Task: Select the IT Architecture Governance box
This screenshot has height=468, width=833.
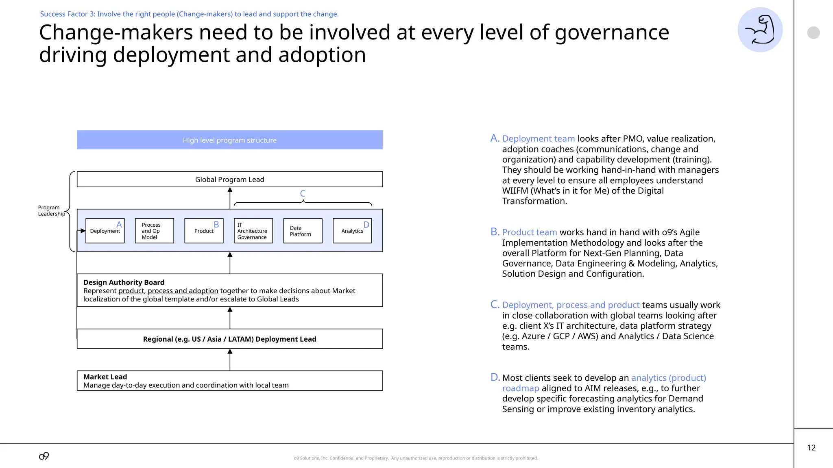Action: point(253,231)
